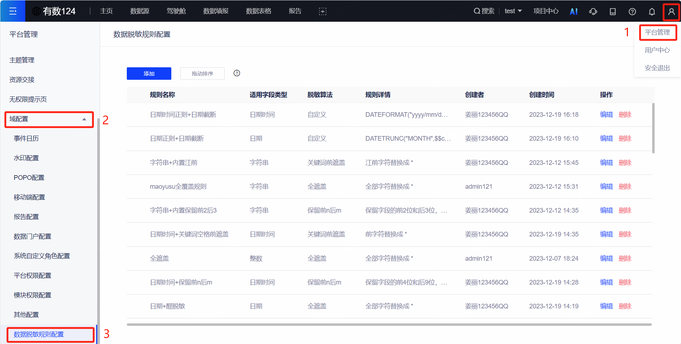Click the help question mark icon in top bar

(x=633, y=11)
